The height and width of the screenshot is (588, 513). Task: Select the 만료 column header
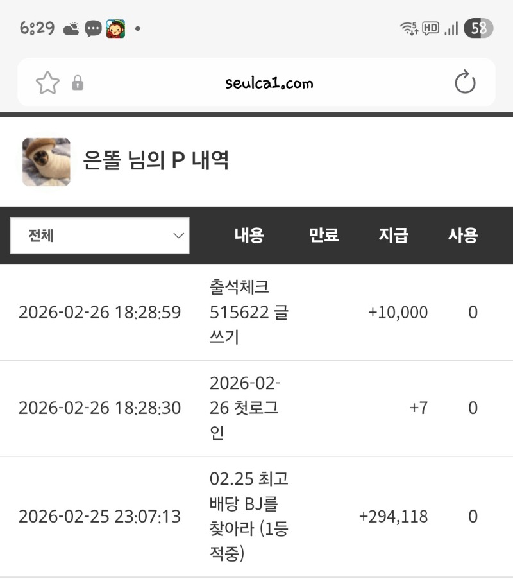pos(324,236)
